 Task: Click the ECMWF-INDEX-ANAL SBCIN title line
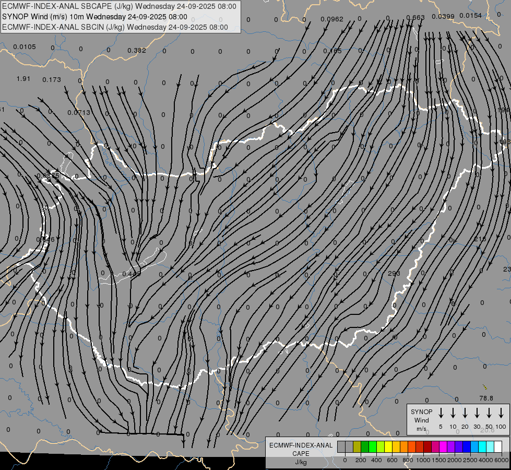pyautogui.click(x=115, y=27)
